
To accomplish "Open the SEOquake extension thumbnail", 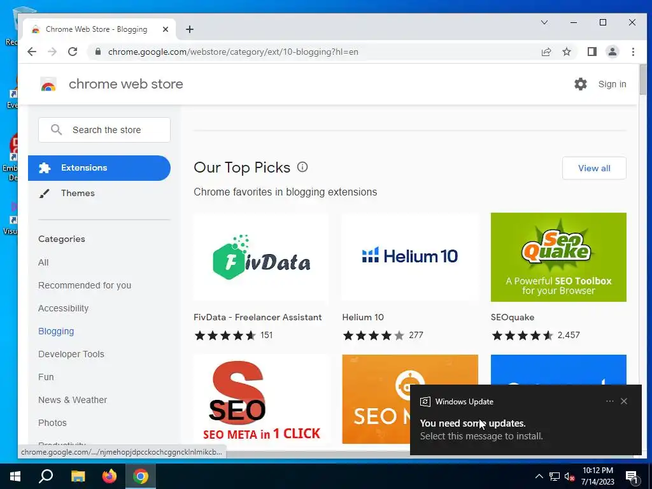I will point(558,257).
